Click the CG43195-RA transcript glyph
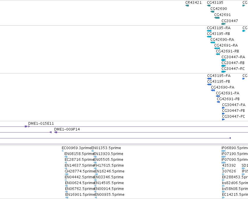This screenshot has width=248, height=199. coord(209,31)
